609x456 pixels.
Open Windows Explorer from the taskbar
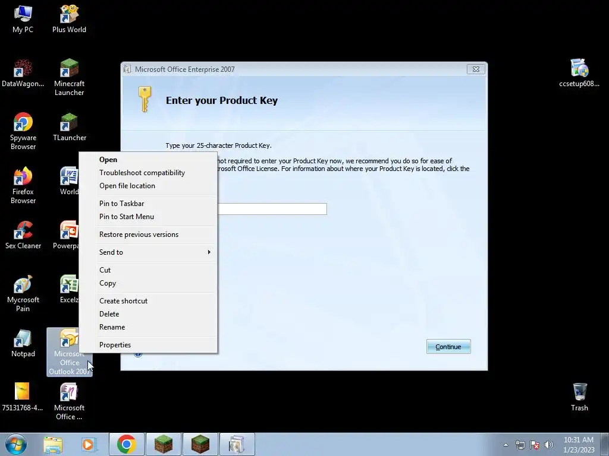click(53, 444)
